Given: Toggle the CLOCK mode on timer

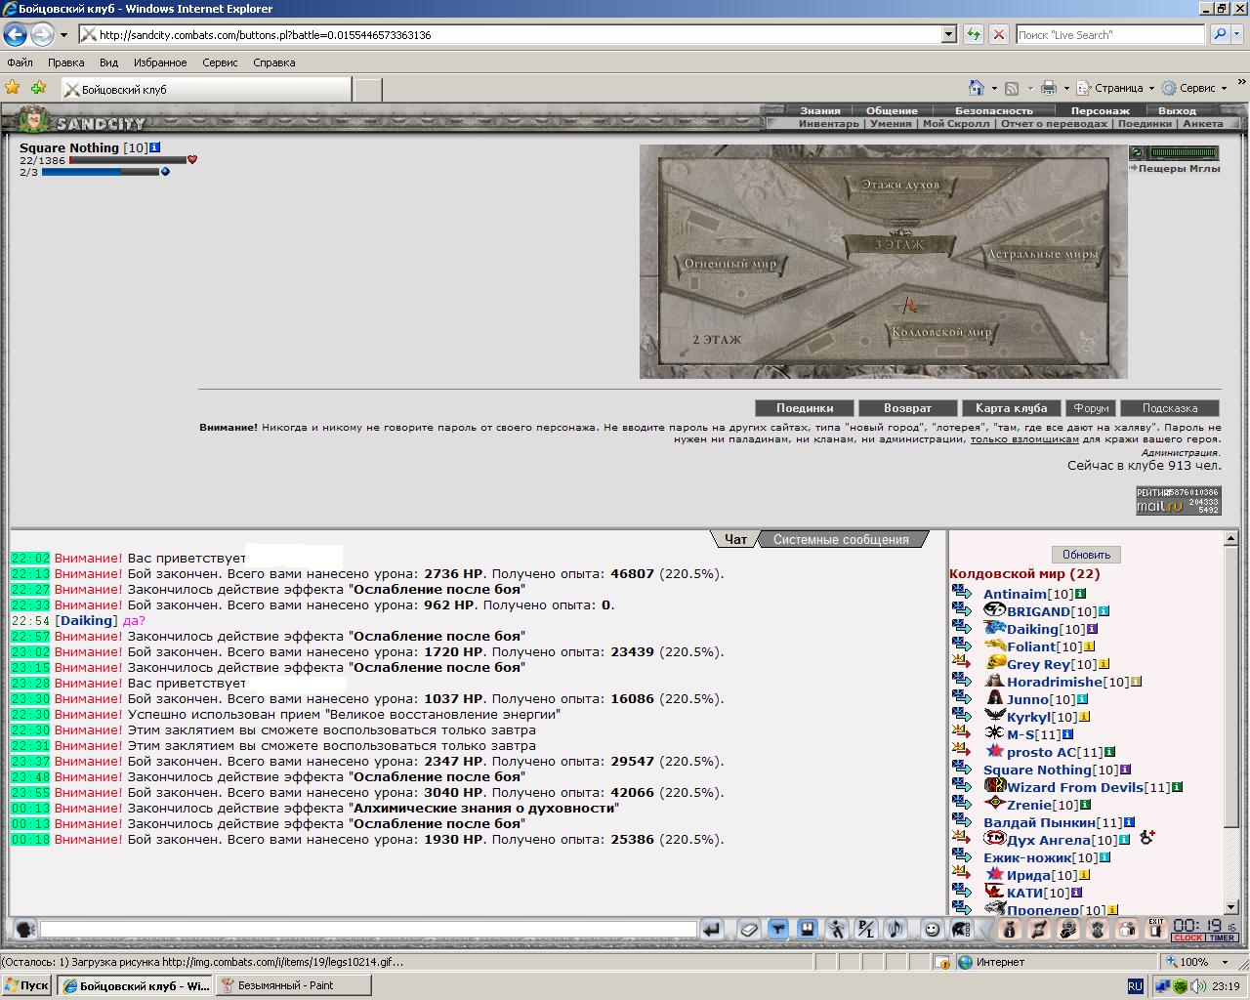Looking at the screenshot, I should tap(1187, 937).
